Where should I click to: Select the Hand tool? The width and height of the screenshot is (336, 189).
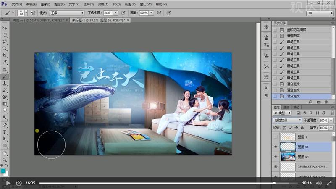click(x=5, y=152)
